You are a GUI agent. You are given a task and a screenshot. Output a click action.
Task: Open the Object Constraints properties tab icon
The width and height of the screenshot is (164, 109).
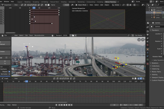pos(148,56)
